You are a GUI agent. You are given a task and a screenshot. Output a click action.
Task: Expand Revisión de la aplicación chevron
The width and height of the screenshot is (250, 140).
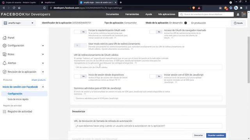(43, 72)
